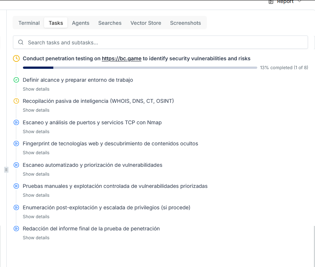Click play icon beside Redacción del informe final

click(16, 229)
